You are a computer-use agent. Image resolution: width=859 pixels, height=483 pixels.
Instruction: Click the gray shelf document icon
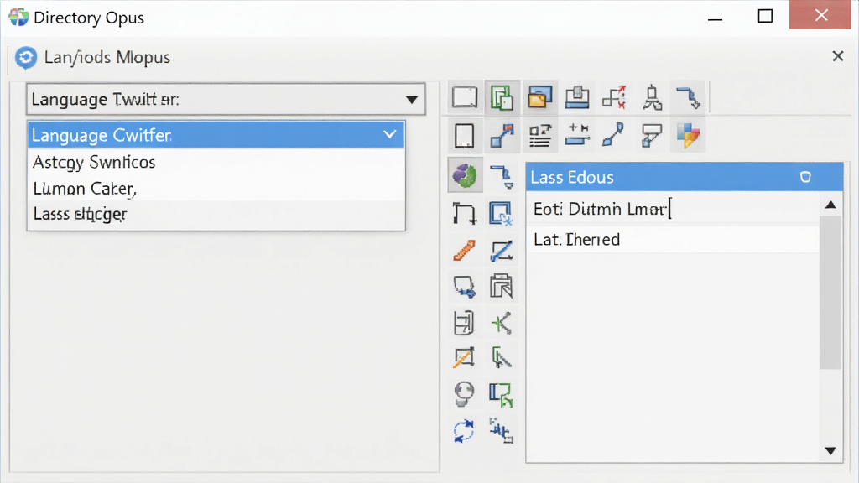[464, 323]
